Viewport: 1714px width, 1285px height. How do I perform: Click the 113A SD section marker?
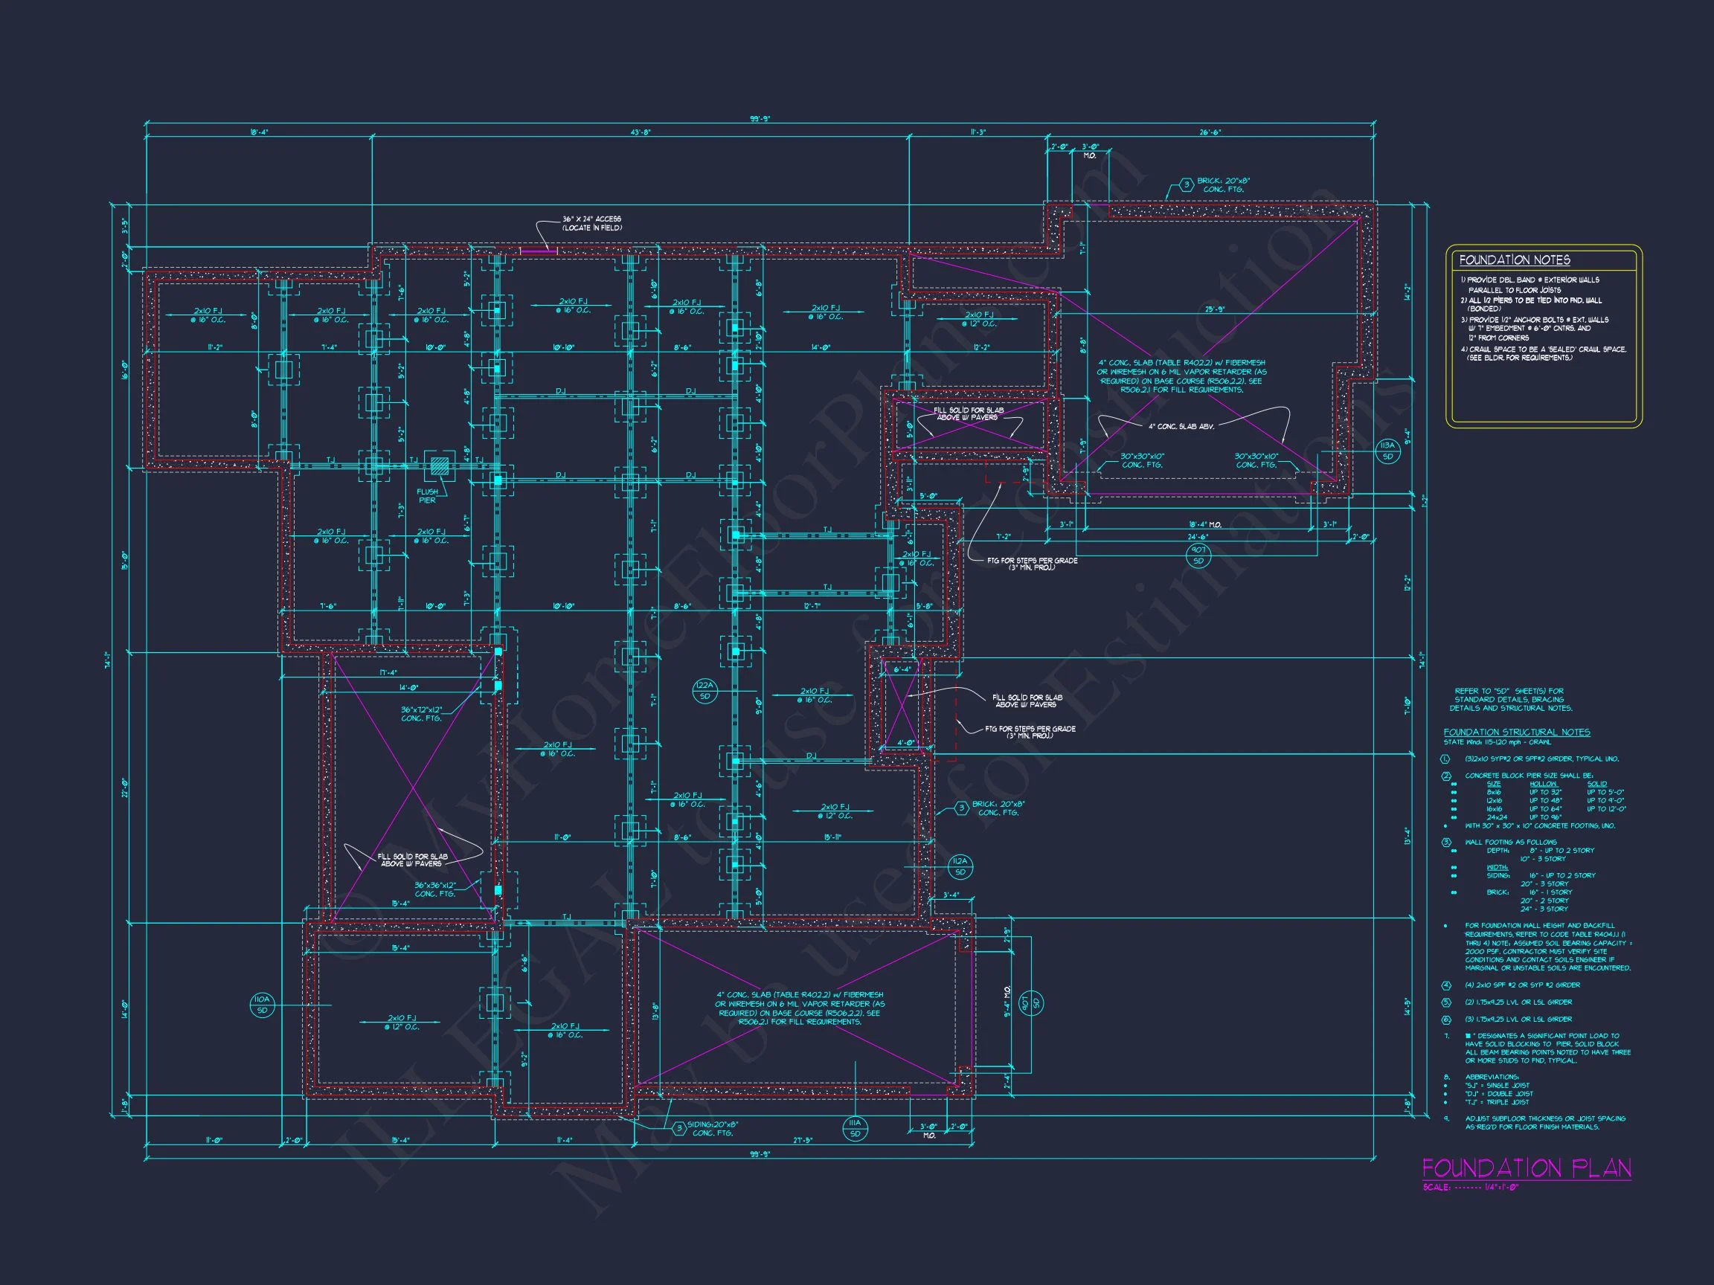pos(1387,451)
